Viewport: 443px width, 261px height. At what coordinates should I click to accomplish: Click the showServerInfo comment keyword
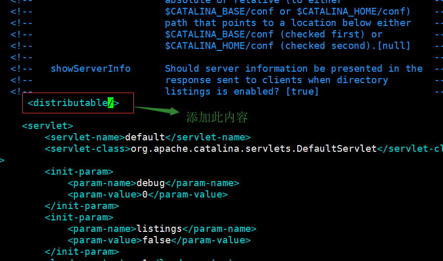(x=91, y=69)
